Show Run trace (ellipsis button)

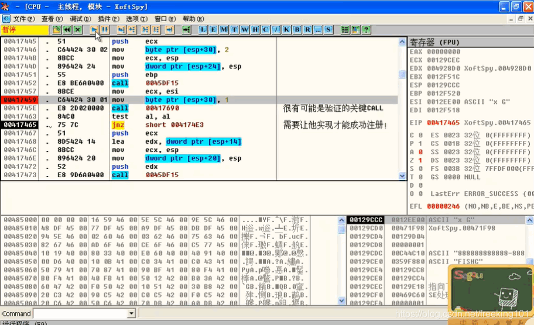click(318, 30)
